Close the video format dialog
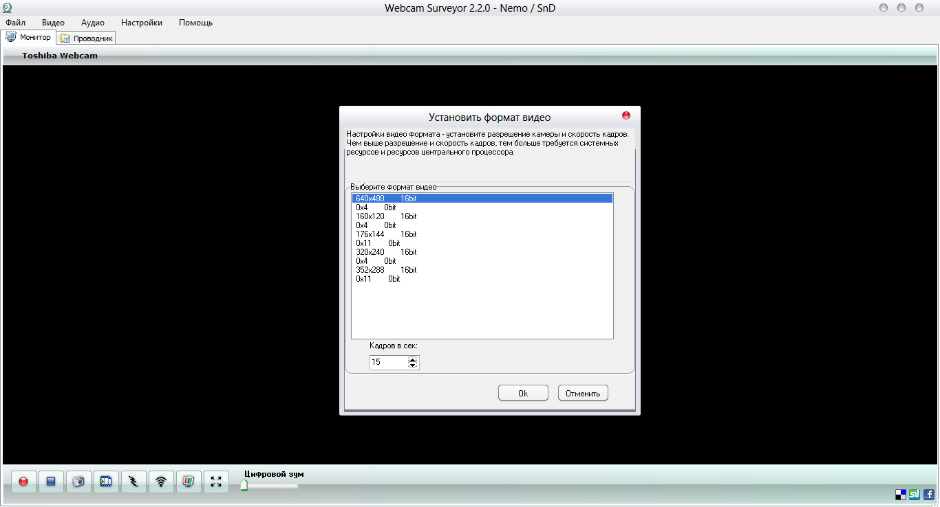The height and width of the screenshot is (507, 940). (x=626, y=115)
